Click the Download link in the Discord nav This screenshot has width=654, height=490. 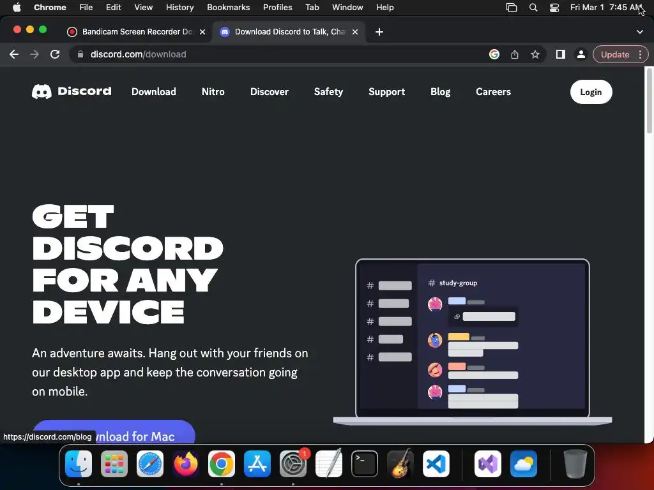154,92
